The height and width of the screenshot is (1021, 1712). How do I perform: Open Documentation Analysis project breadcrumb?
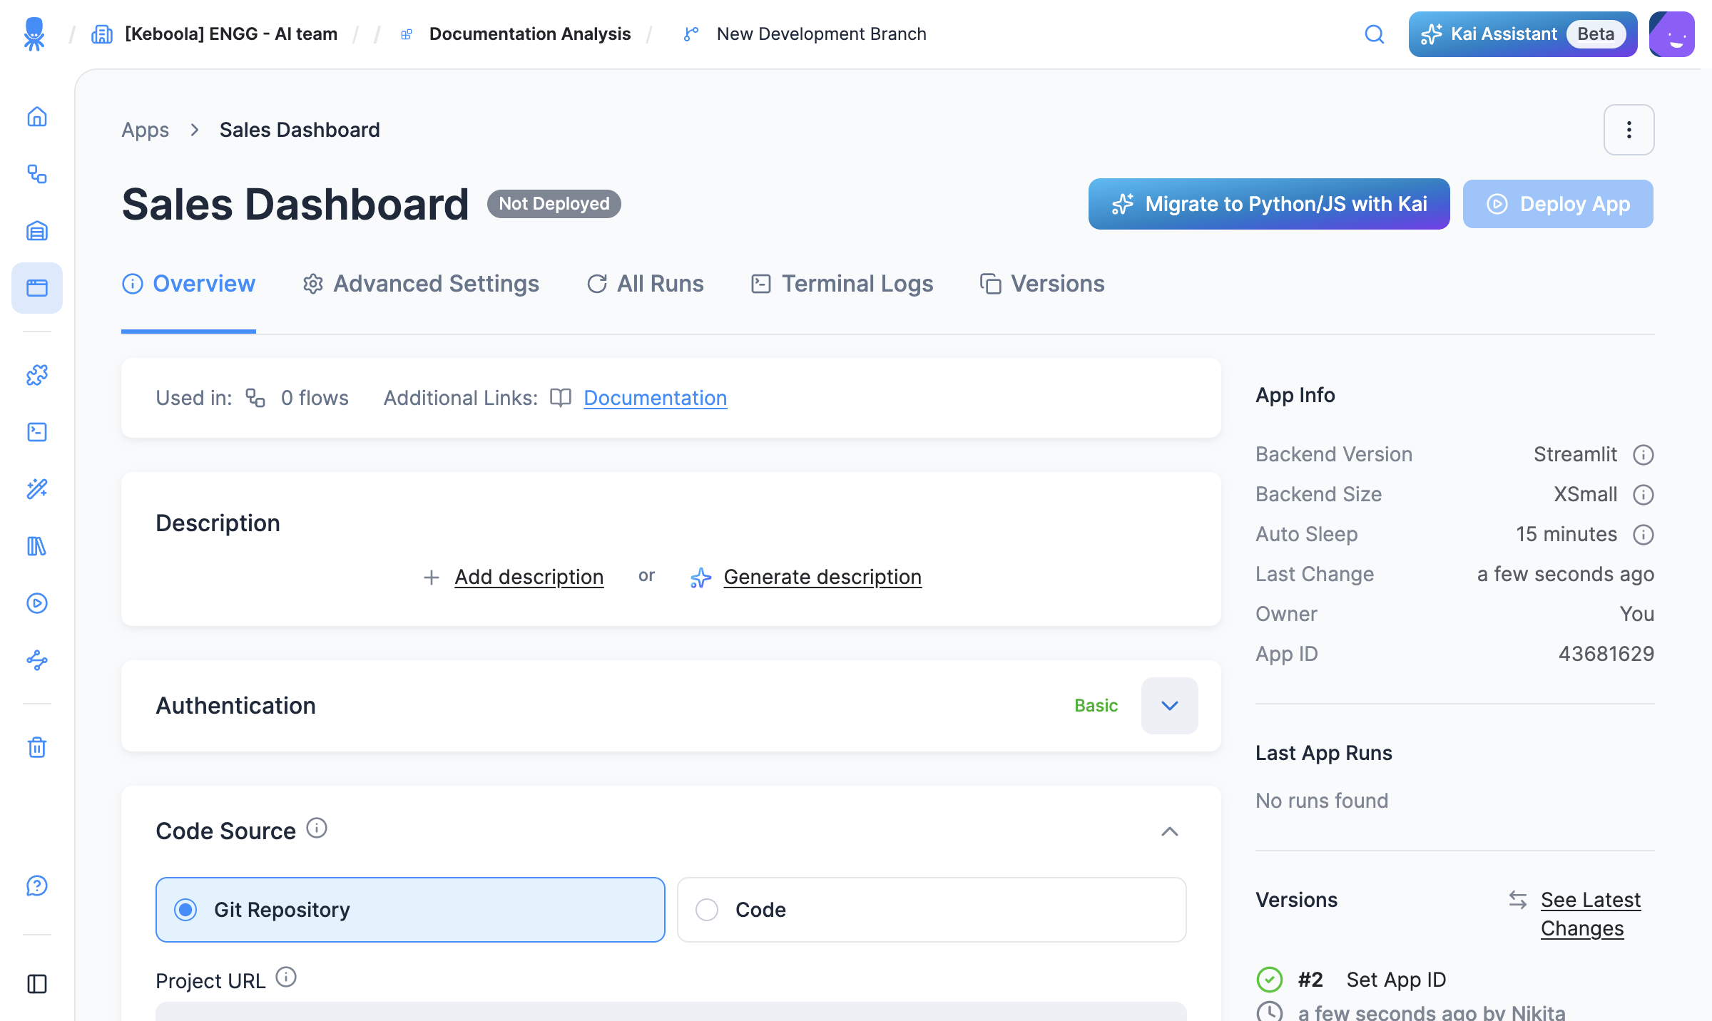coord(530,34)
